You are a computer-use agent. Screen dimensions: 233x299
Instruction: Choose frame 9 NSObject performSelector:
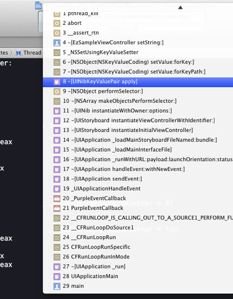138,91
